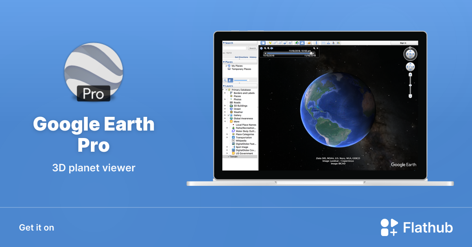This screenshot has width=472, height=247.
Task: Open the historical imagery clock icon
Action: click(297, 43)
